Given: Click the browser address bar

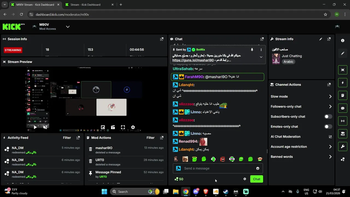Looking at the screenshot, I should (175, 15).
